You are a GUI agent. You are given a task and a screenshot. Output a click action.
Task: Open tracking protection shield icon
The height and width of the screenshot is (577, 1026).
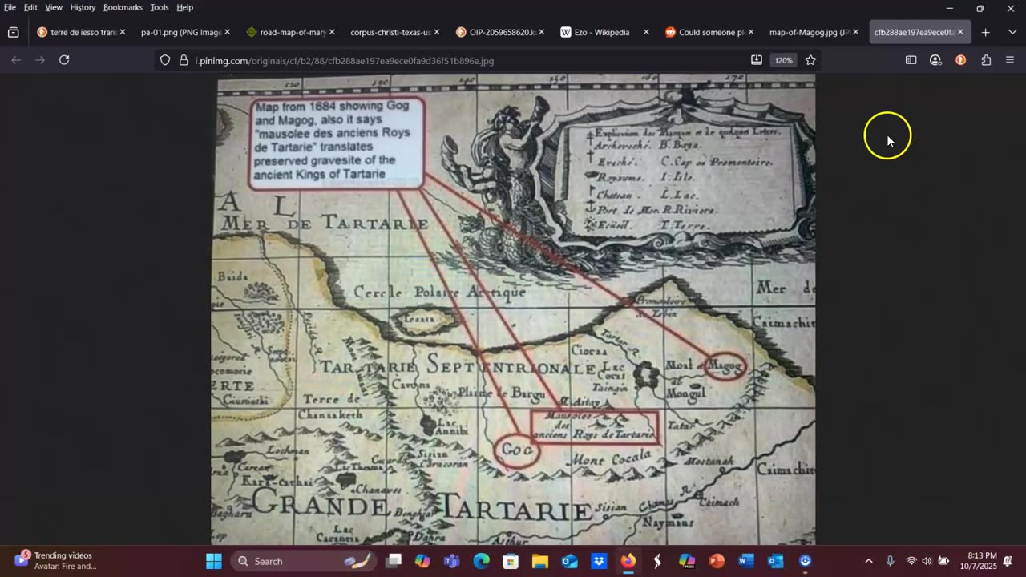point(165,60)
